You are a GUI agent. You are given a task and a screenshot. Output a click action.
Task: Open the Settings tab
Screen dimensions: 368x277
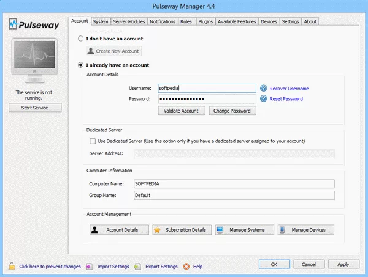290,21
